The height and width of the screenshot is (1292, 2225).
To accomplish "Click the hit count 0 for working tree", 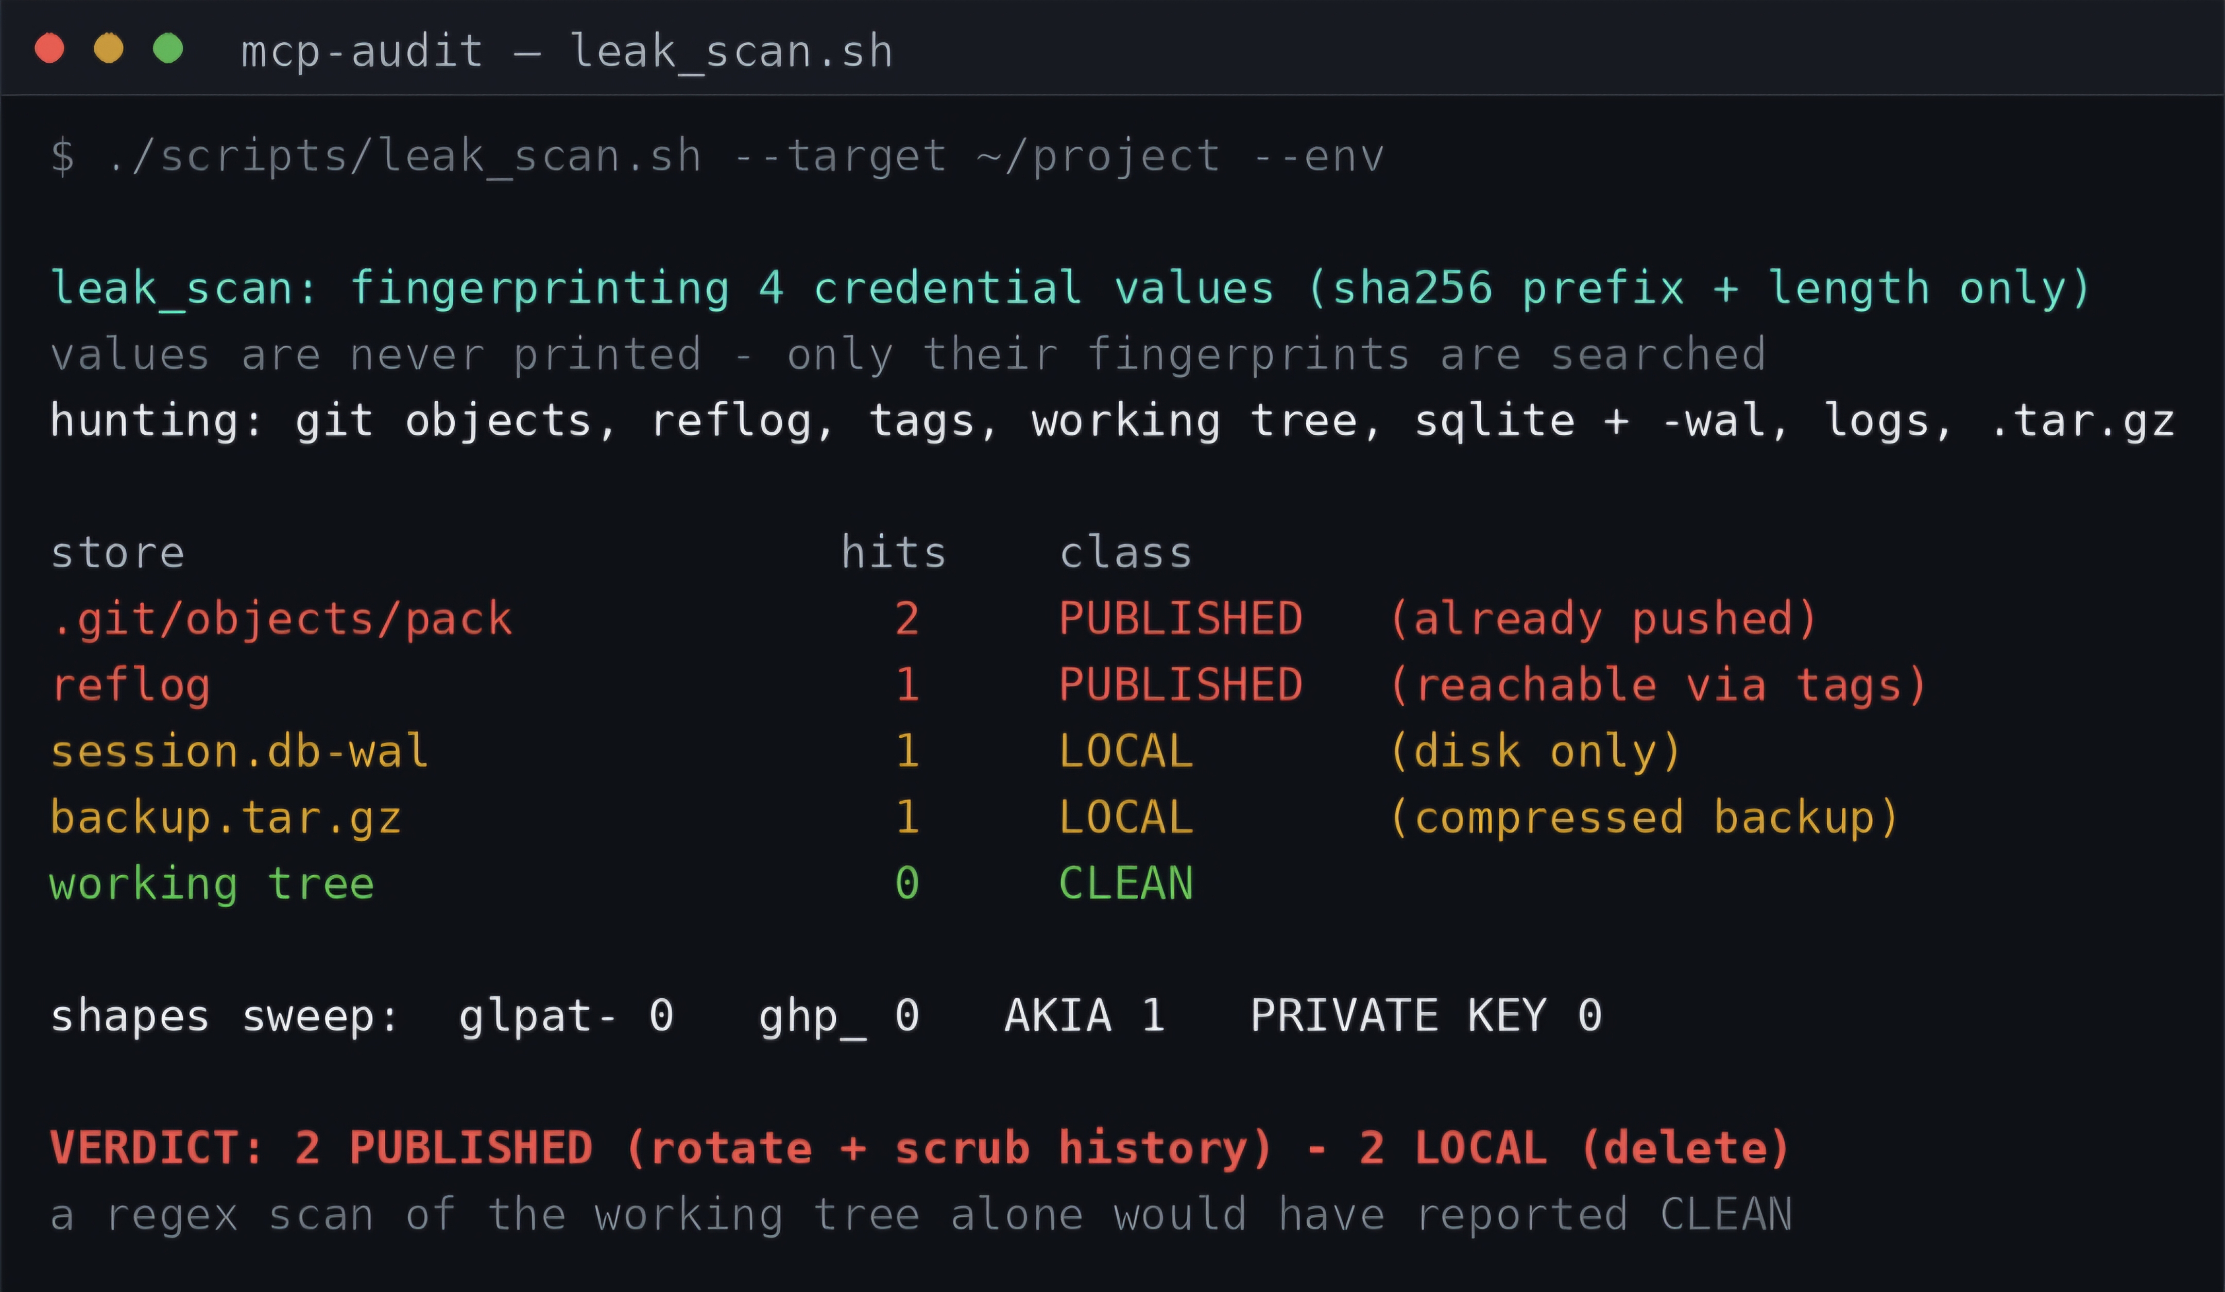I will 907,884.
